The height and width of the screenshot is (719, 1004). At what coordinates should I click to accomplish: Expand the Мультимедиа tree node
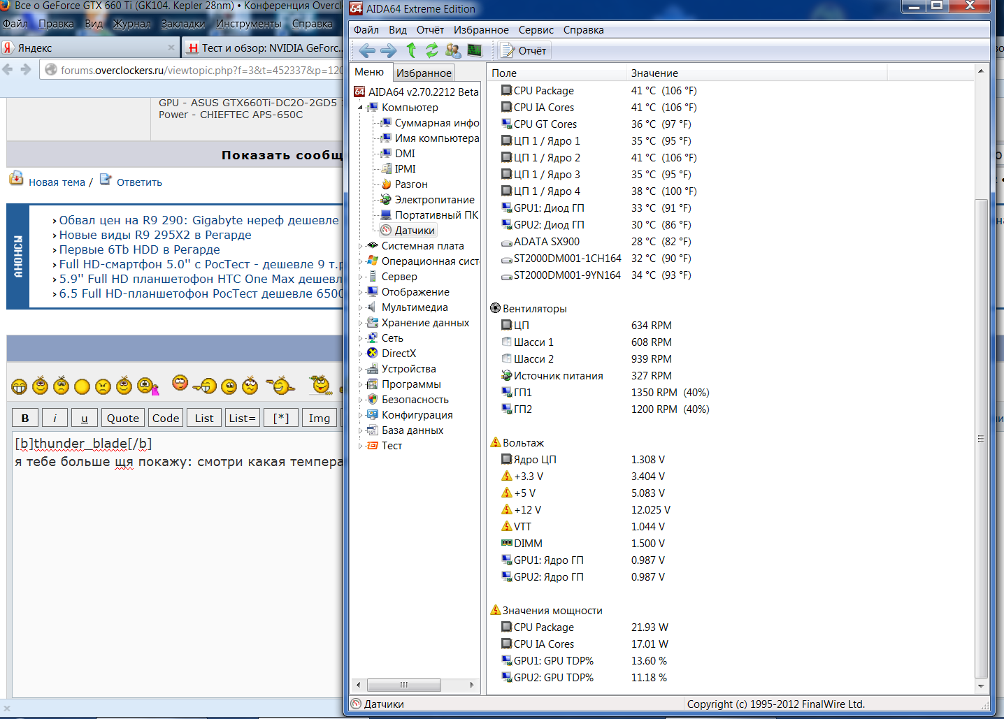(x=361, y=307)
